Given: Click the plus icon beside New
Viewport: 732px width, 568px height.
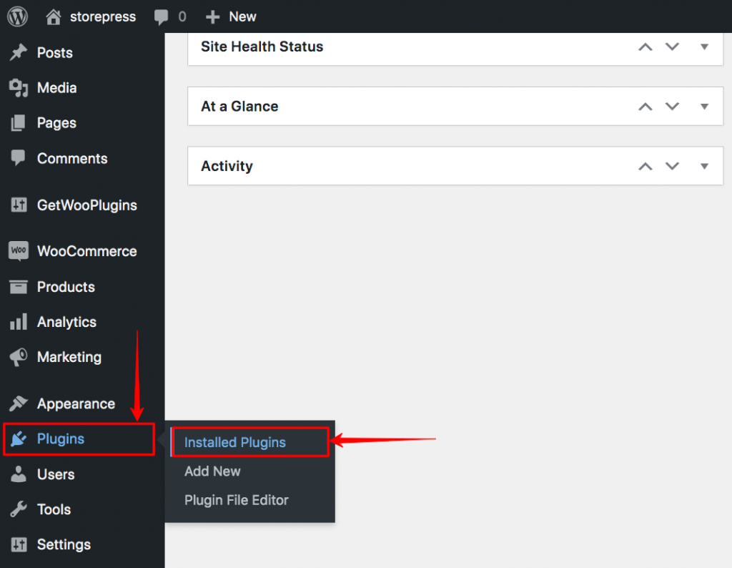Looking at the screenshot, I should (212, 17).
